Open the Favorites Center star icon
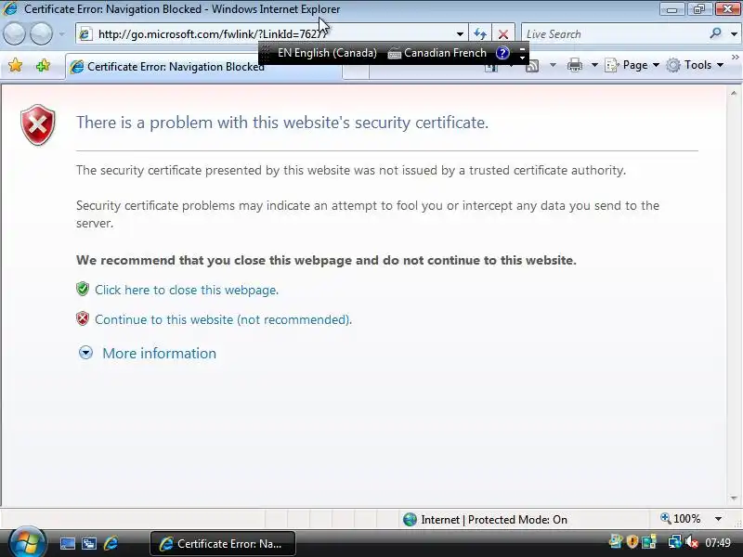 tap(15, 65)
